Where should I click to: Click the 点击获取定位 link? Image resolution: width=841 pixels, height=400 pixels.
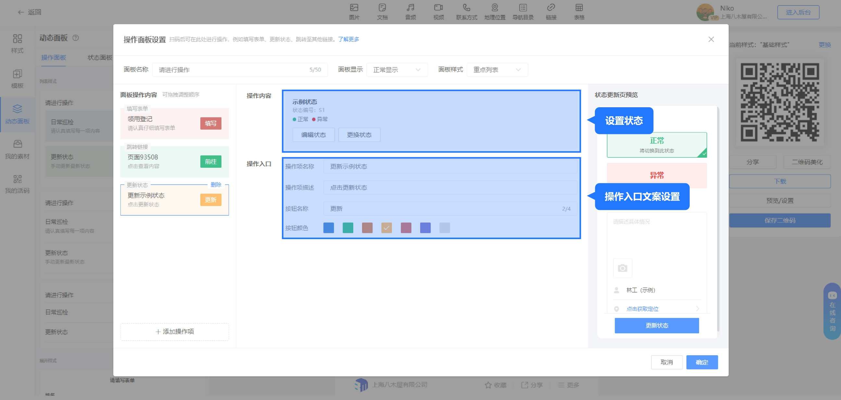[642, 309]
